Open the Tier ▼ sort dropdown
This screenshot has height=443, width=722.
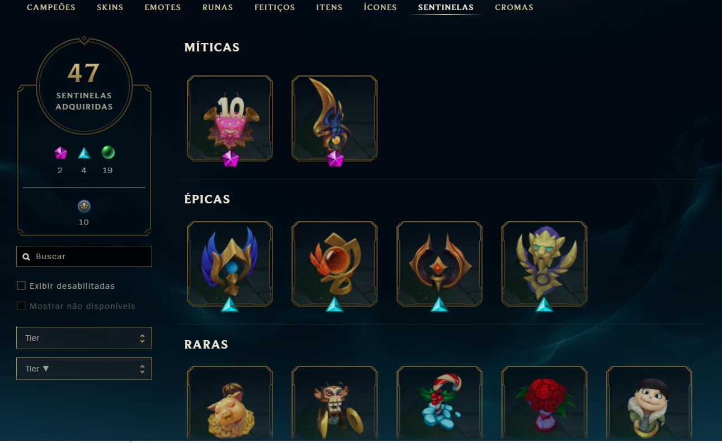click(84, 369)
